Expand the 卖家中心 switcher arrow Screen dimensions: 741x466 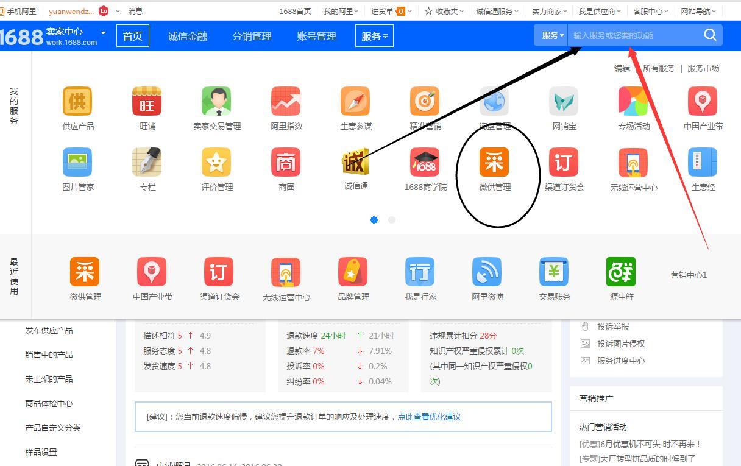coord(103,32)
